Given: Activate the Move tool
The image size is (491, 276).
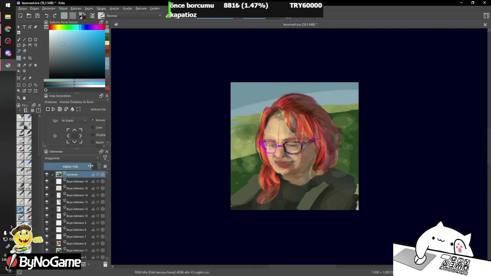Looking at the screenshot, I should point(24,58).
